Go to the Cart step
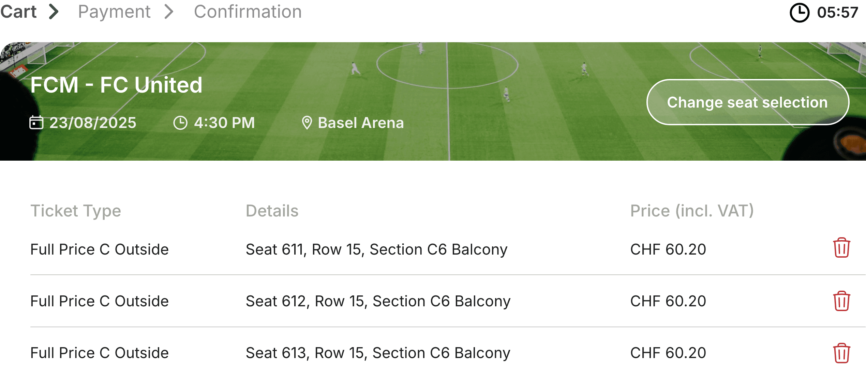The height and width of the screenshot is (388, 866). click(18, 12)
